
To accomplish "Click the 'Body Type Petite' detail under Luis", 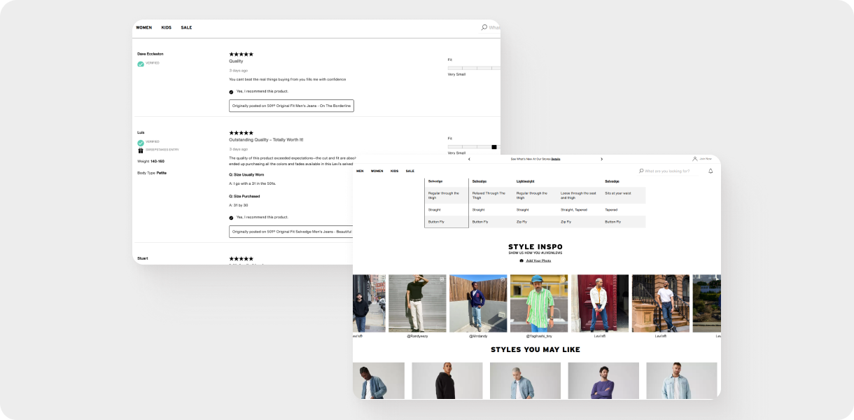I will pos(152,172).
